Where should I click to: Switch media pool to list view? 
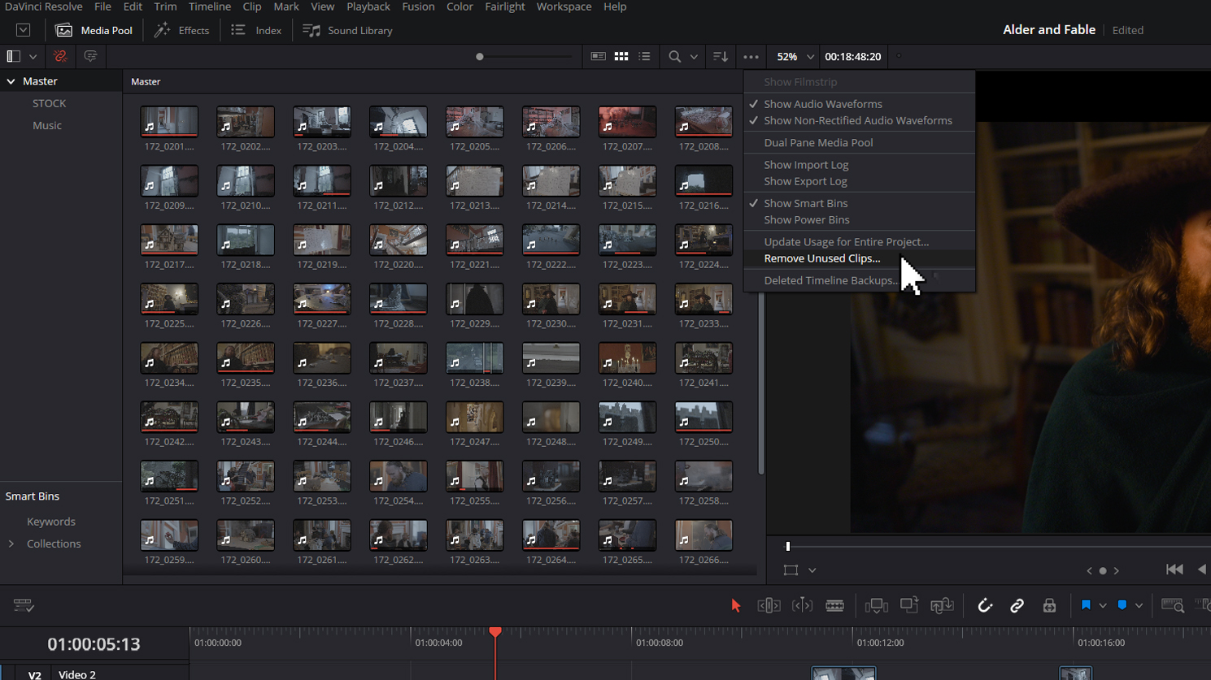coord(645,56)
